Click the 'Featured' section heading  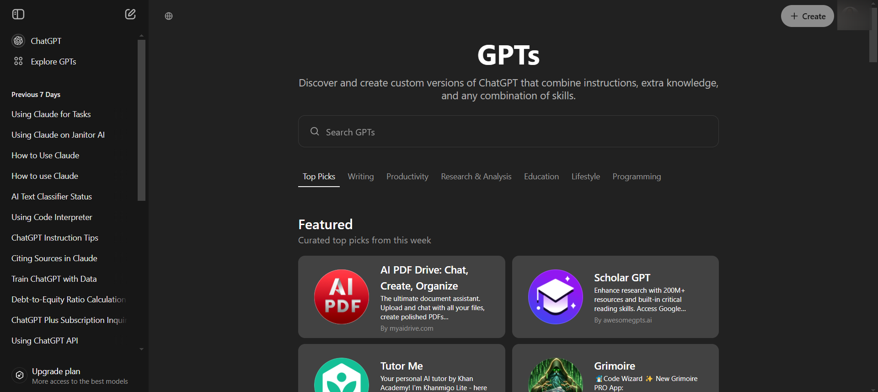coord(325,224)
